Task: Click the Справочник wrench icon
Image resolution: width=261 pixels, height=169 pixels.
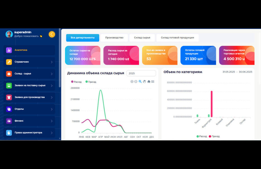Action: (x=9, y=62)
